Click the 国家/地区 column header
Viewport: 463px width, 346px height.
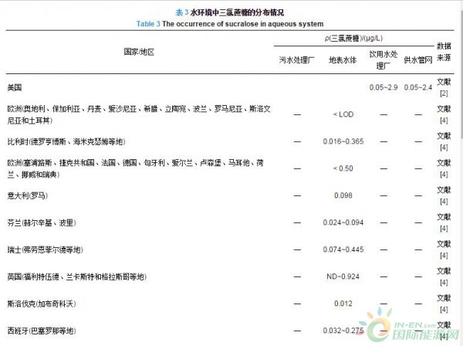[139, 52]
